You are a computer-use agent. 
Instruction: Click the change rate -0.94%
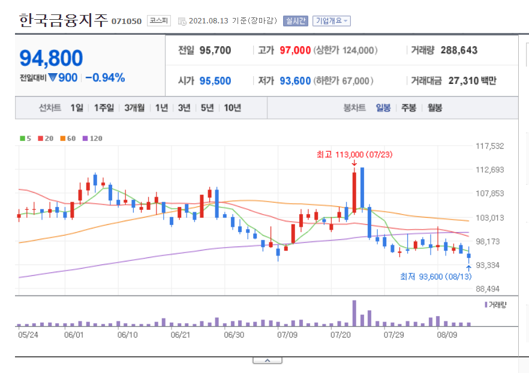105,77
